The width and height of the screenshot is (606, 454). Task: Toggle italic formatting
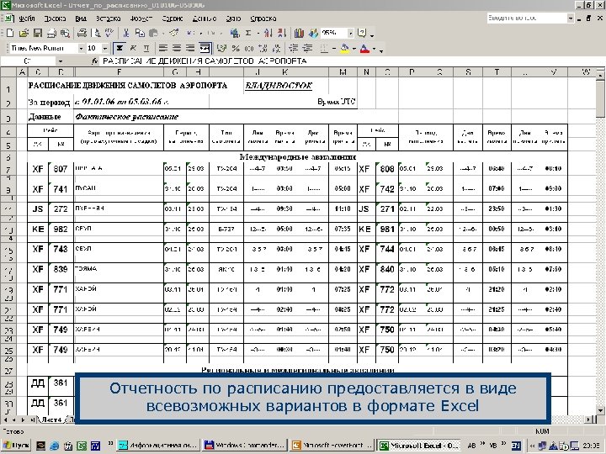133,48
